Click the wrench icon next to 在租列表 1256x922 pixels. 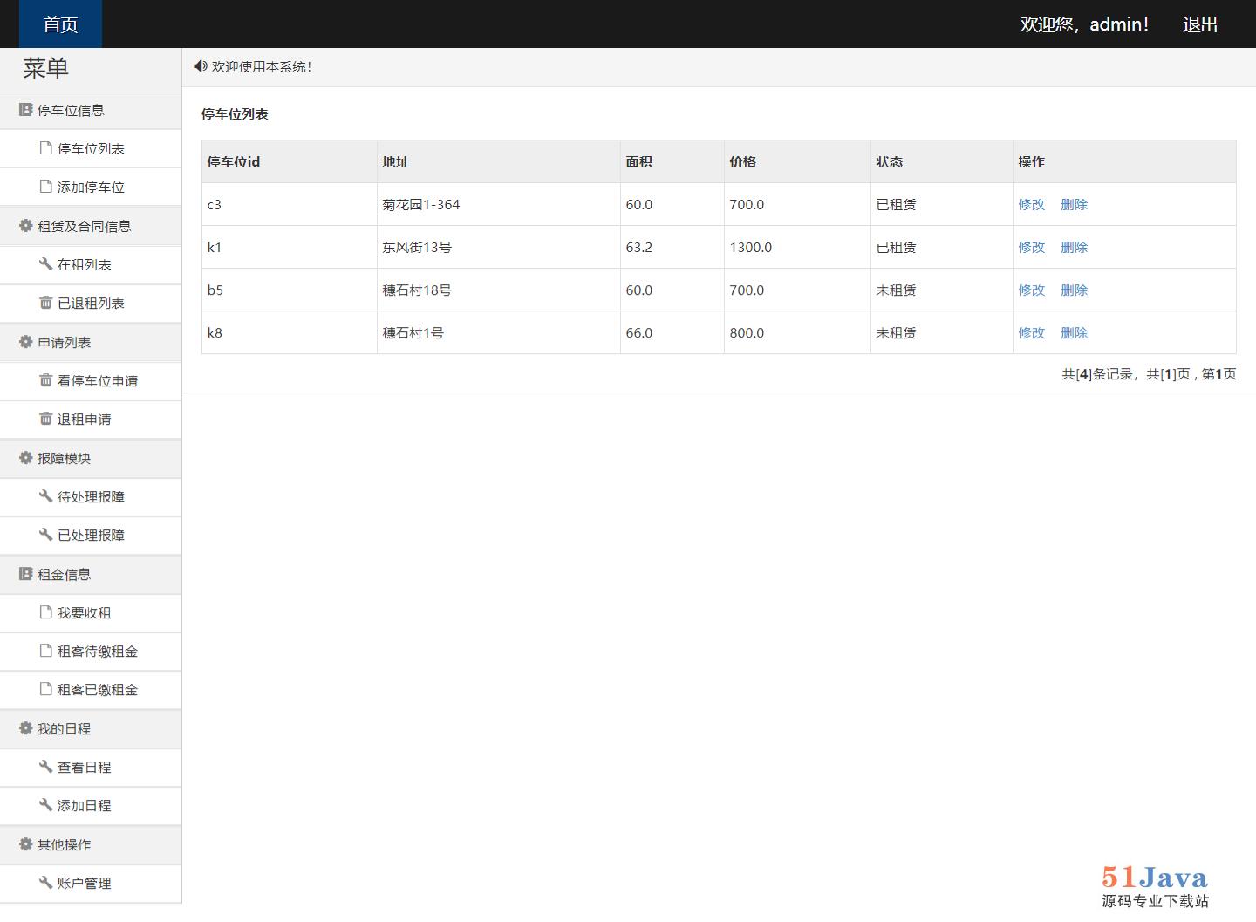pyautogui.click(x=45, y=264)
